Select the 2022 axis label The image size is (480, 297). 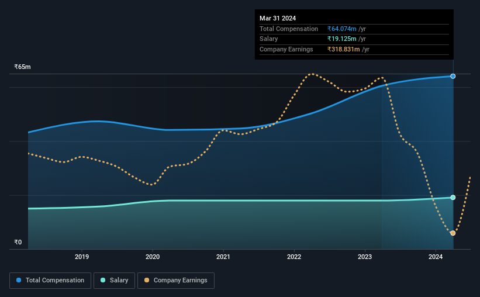coord(294,257)
